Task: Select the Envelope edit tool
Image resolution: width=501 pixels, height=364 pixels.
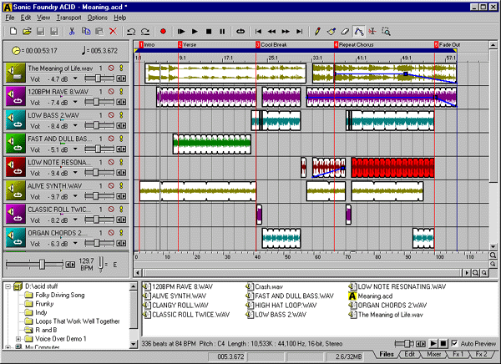Action: pyautogui.click(x=359, y=32)
